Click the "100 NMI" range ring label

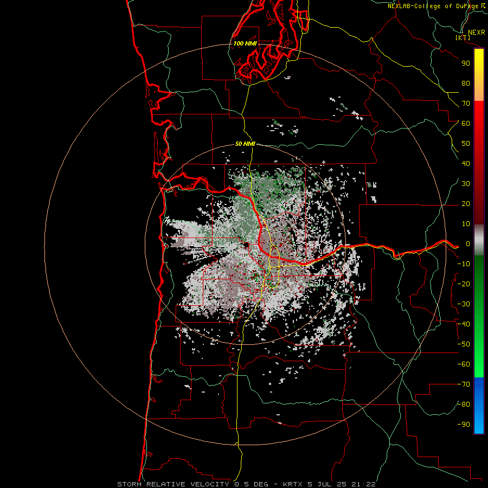(x=245, y=43)
